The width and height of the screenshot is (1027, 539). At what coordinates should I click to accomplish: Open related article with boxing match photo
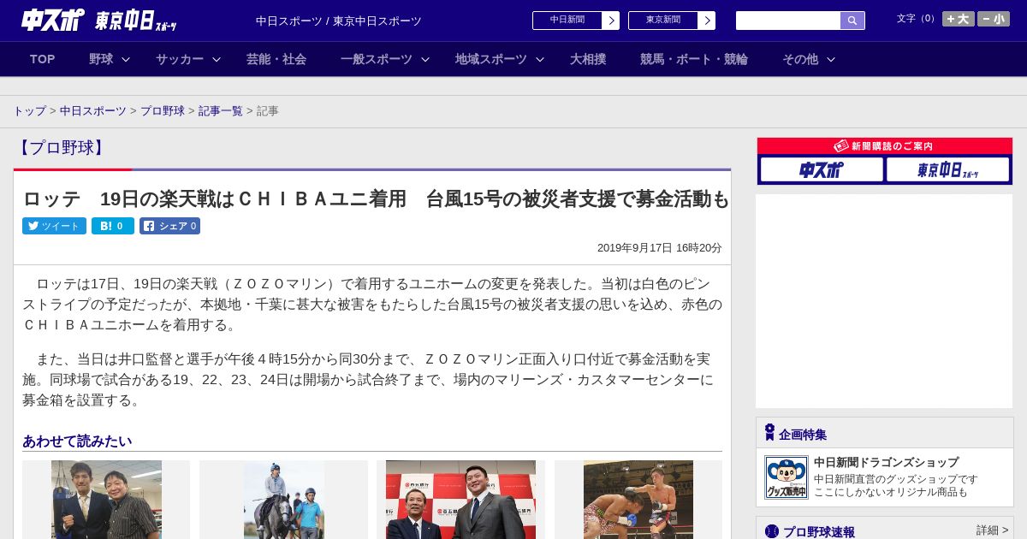(638, 500)
